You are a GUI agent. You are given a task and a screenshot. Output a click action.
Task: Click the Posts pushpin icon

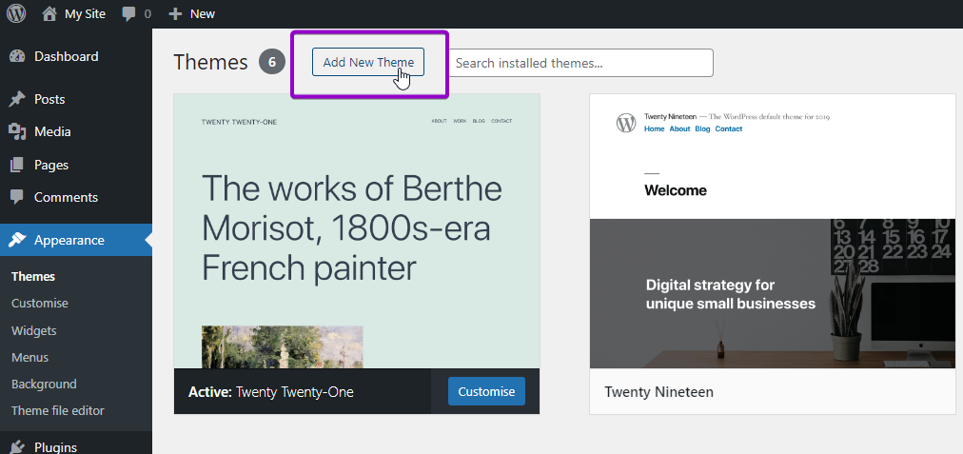coord(17,100)
